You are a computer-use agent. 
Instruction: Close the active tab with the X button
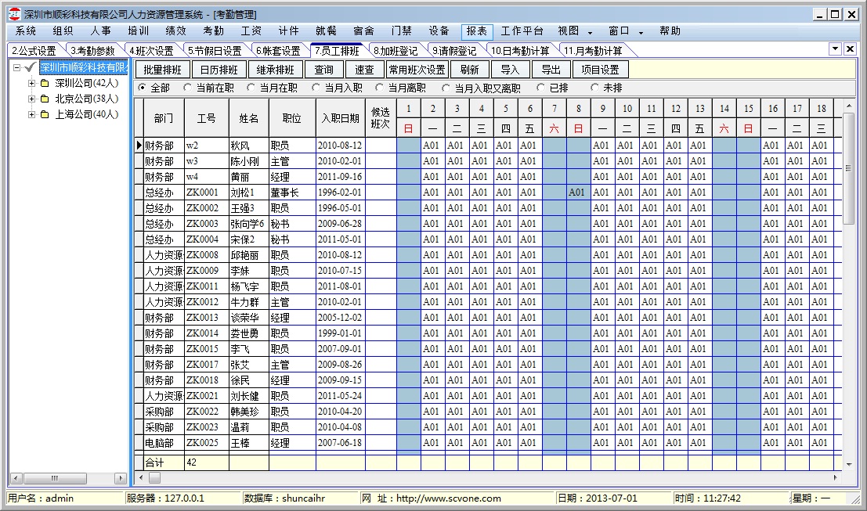pos(850,49)
